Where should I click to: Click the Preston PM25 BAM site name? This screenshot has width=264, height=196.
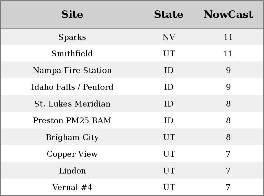click(x=72, y=121)
